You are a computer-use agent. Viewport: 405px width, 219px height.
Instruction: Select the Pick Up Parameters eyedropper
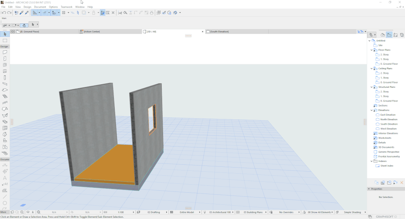21,13
